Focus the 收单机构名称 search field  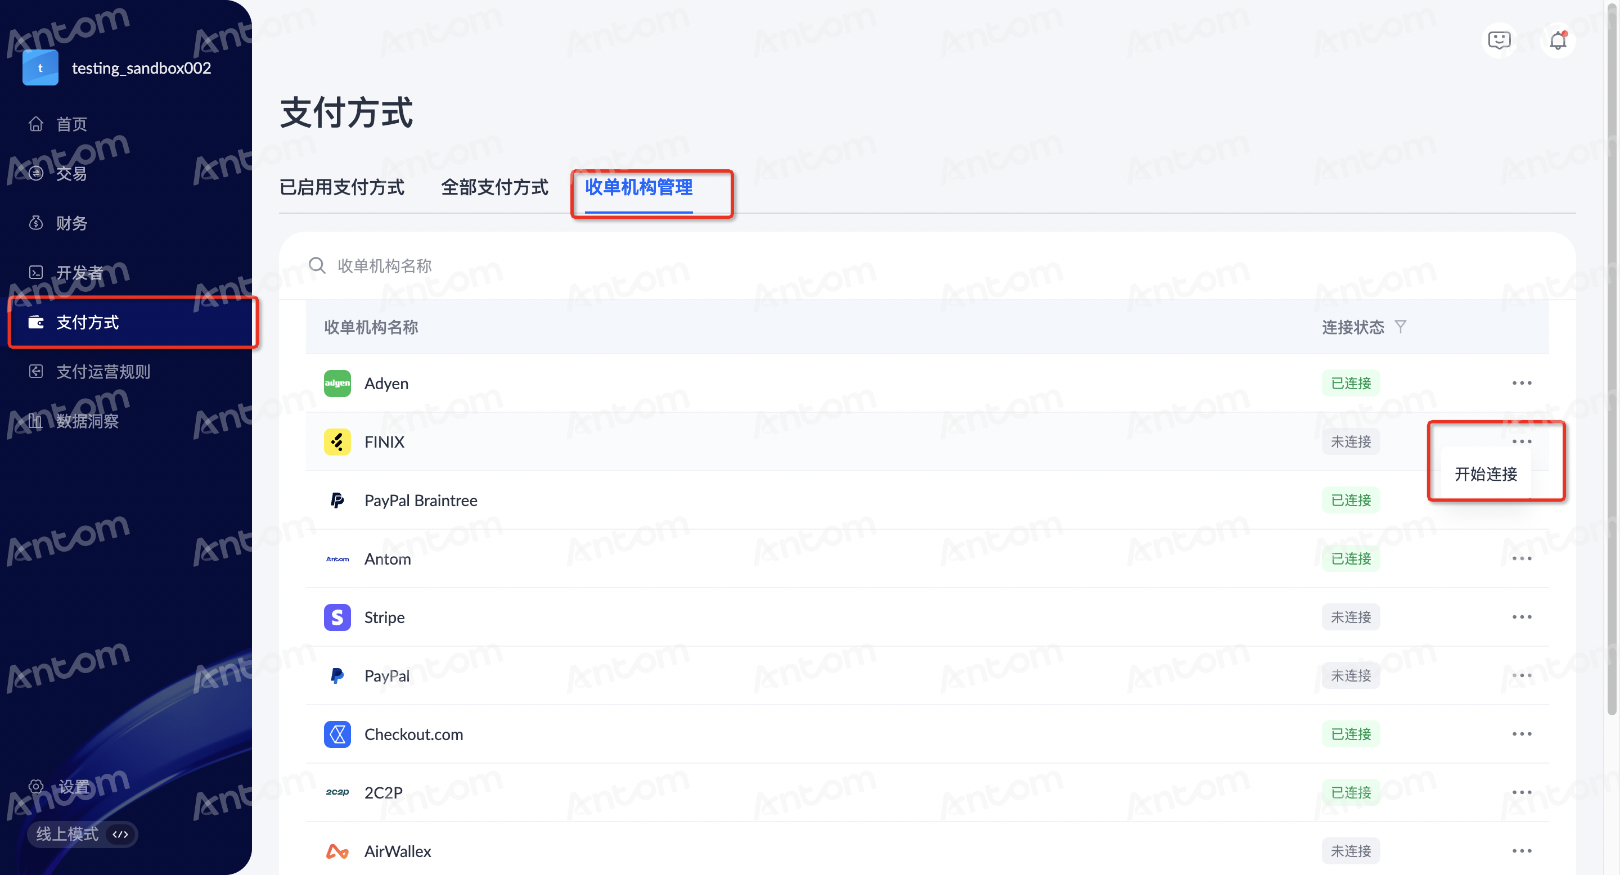click(927, 265)
